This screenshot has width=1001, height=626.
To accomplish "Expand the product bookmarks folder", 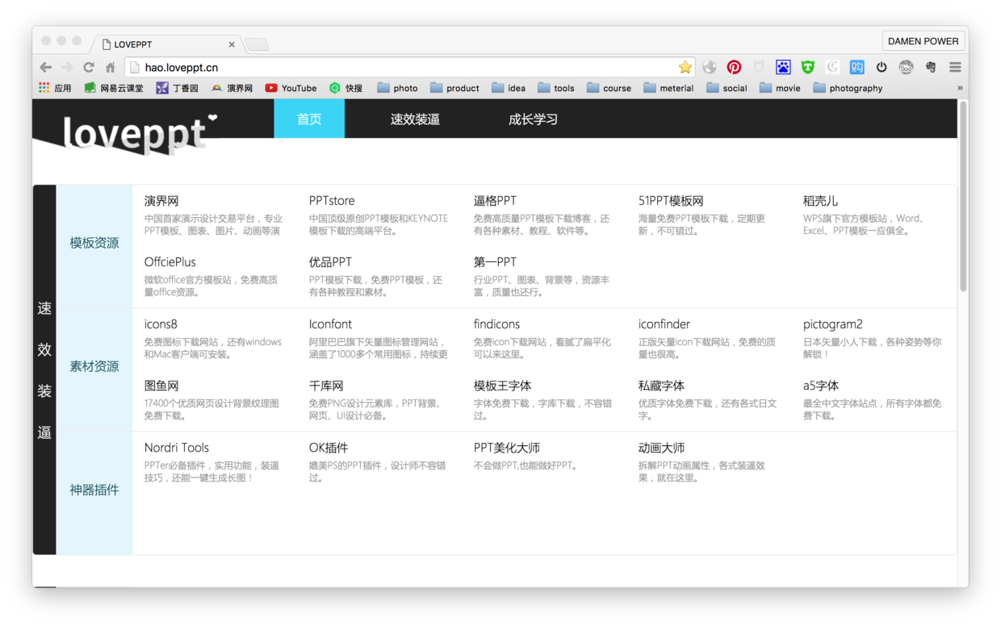I will pos(454,88).
